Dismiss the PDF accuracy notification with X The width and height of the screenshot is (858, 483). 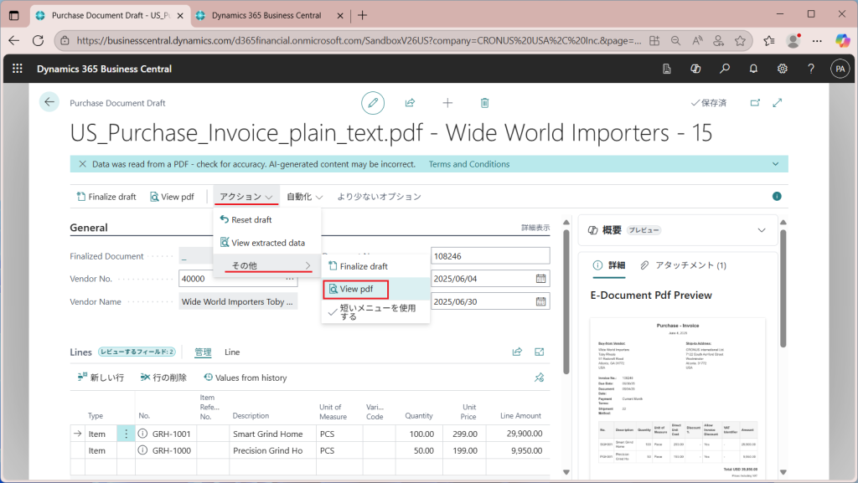(x=83, y=164)
